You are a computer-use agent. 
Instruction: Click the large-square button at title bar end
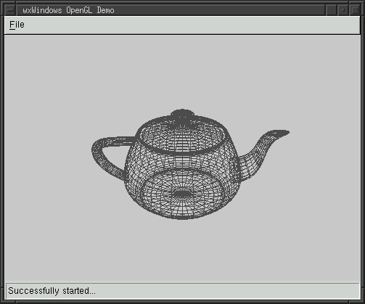[x=355, y=10]
